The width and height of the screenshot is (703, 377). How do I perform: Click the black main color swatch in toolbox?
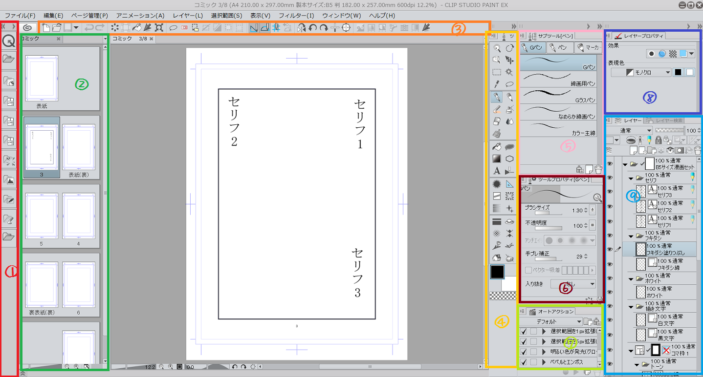(x=497, y=272)
